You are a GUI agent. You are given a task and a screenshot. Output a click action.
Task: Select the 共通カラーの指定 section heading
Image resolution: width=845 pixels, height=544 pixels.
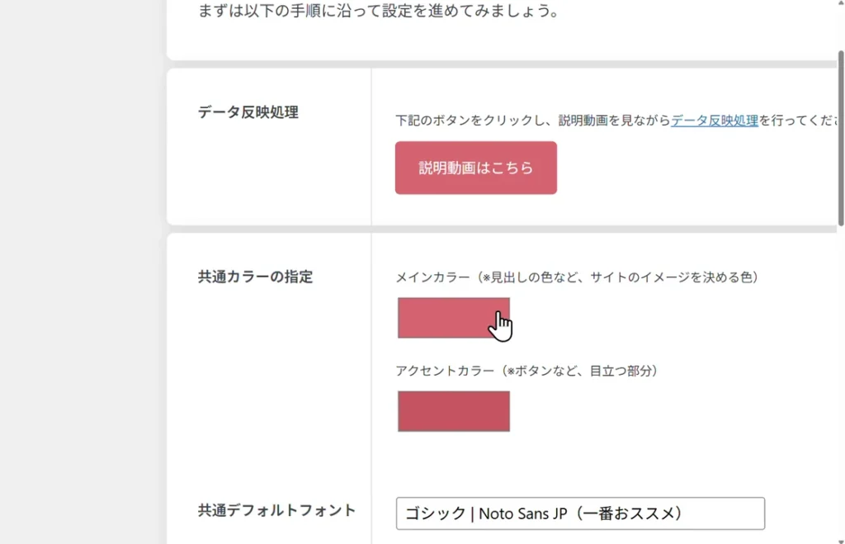tap(255, 277)
